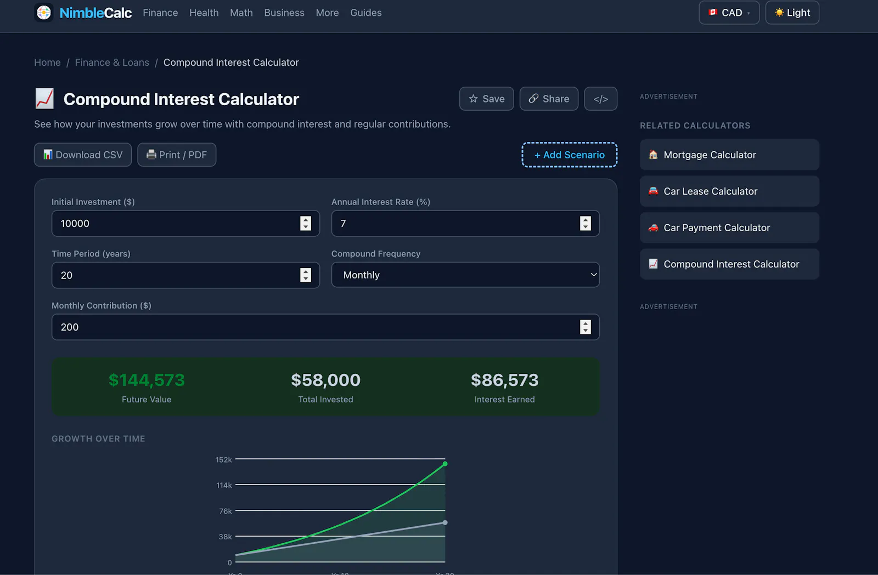Toggle Light theme mode
The height and width of the screenshot is (575, 878).
click(x=792, y=13)
